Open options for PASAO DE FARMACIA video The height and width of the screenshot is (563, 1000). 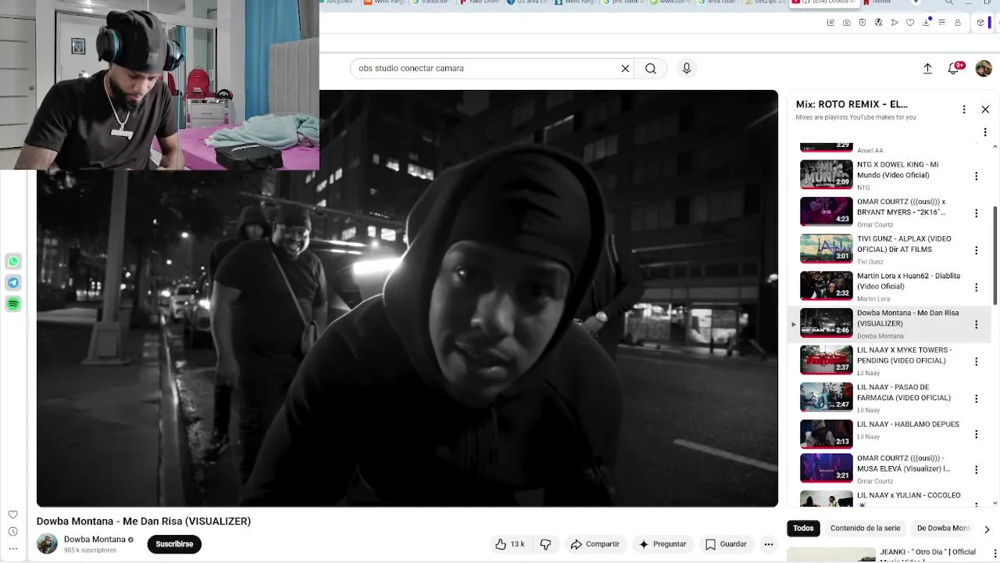[x=976, y=399]
